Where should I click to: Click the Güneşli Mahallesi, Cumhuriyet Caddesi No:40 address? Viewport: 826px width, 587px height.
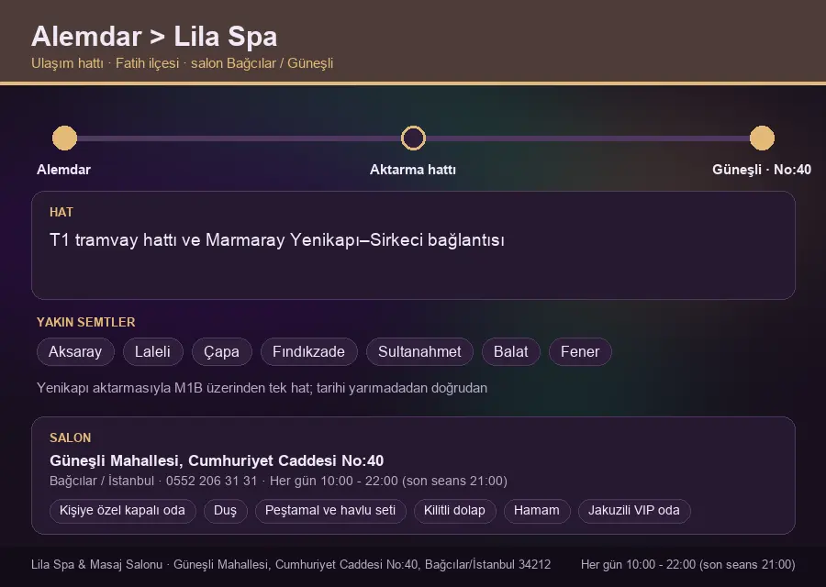click(217, 460)
